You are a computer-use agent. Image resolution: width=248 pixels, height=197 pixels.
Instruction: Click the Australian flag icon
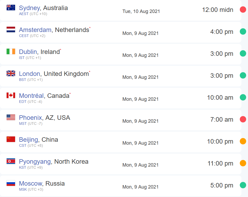coord(11,8)
